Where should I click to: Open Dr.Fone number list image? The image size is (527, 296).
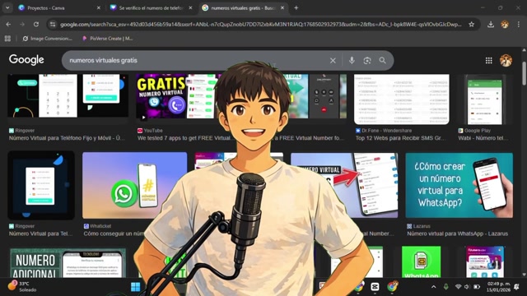pos(401,99)
